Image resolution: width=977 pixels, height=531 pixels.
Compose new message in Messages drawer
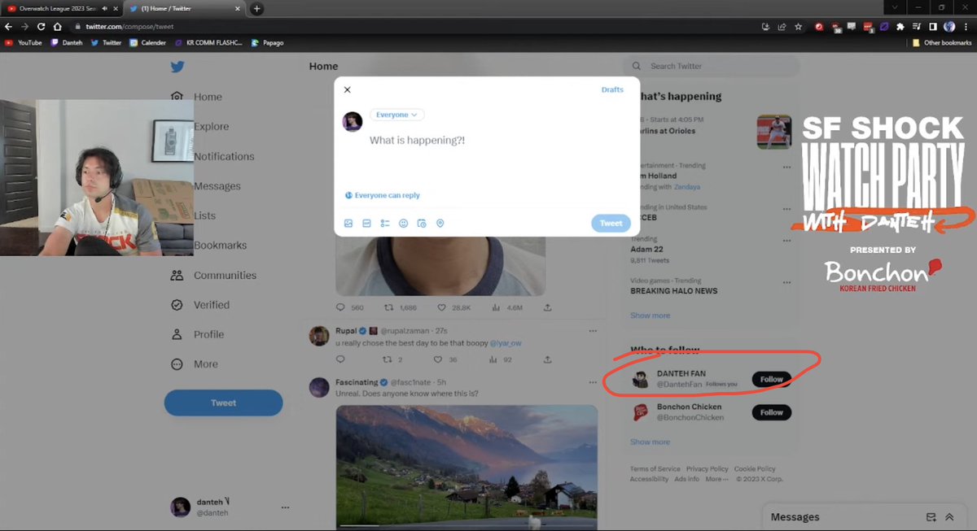pyautogui.click(x=931, y=517)
